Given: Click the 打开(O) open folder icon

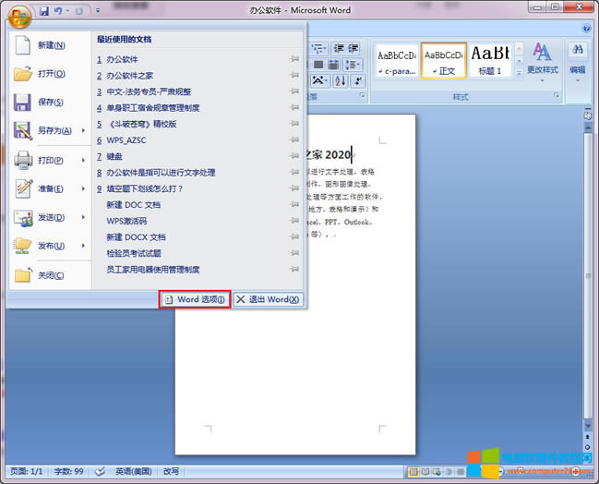Looking at the screenshot, I should click(23, 74).
